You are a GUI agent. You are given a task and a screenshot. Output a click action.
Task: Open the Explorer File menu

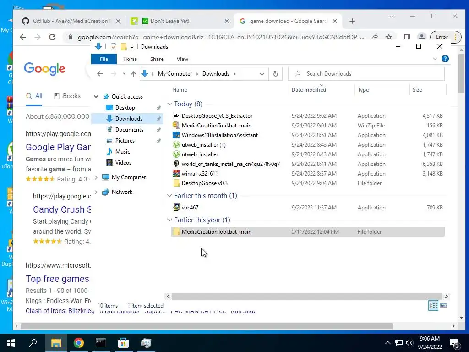[104, 59]
